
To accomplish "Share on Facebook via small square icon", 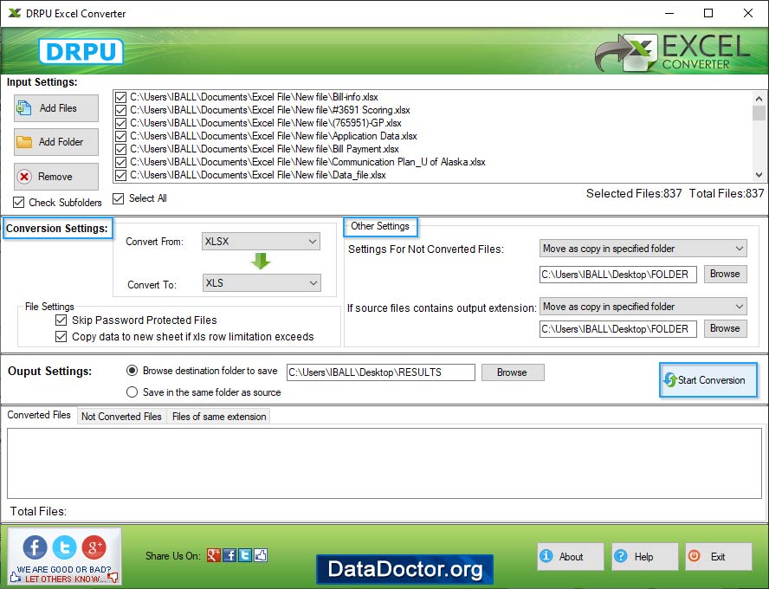I will [x=229, y=555].
